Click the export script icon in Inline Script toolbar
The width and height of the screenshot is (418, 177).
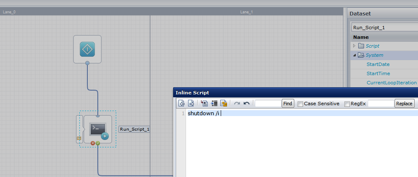point(191,103)
